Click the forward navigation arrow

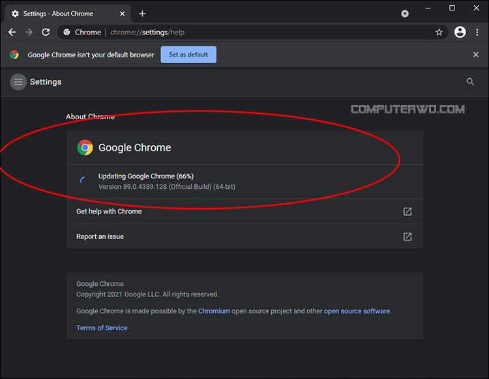pyautogui.click(x=29, y=32)
